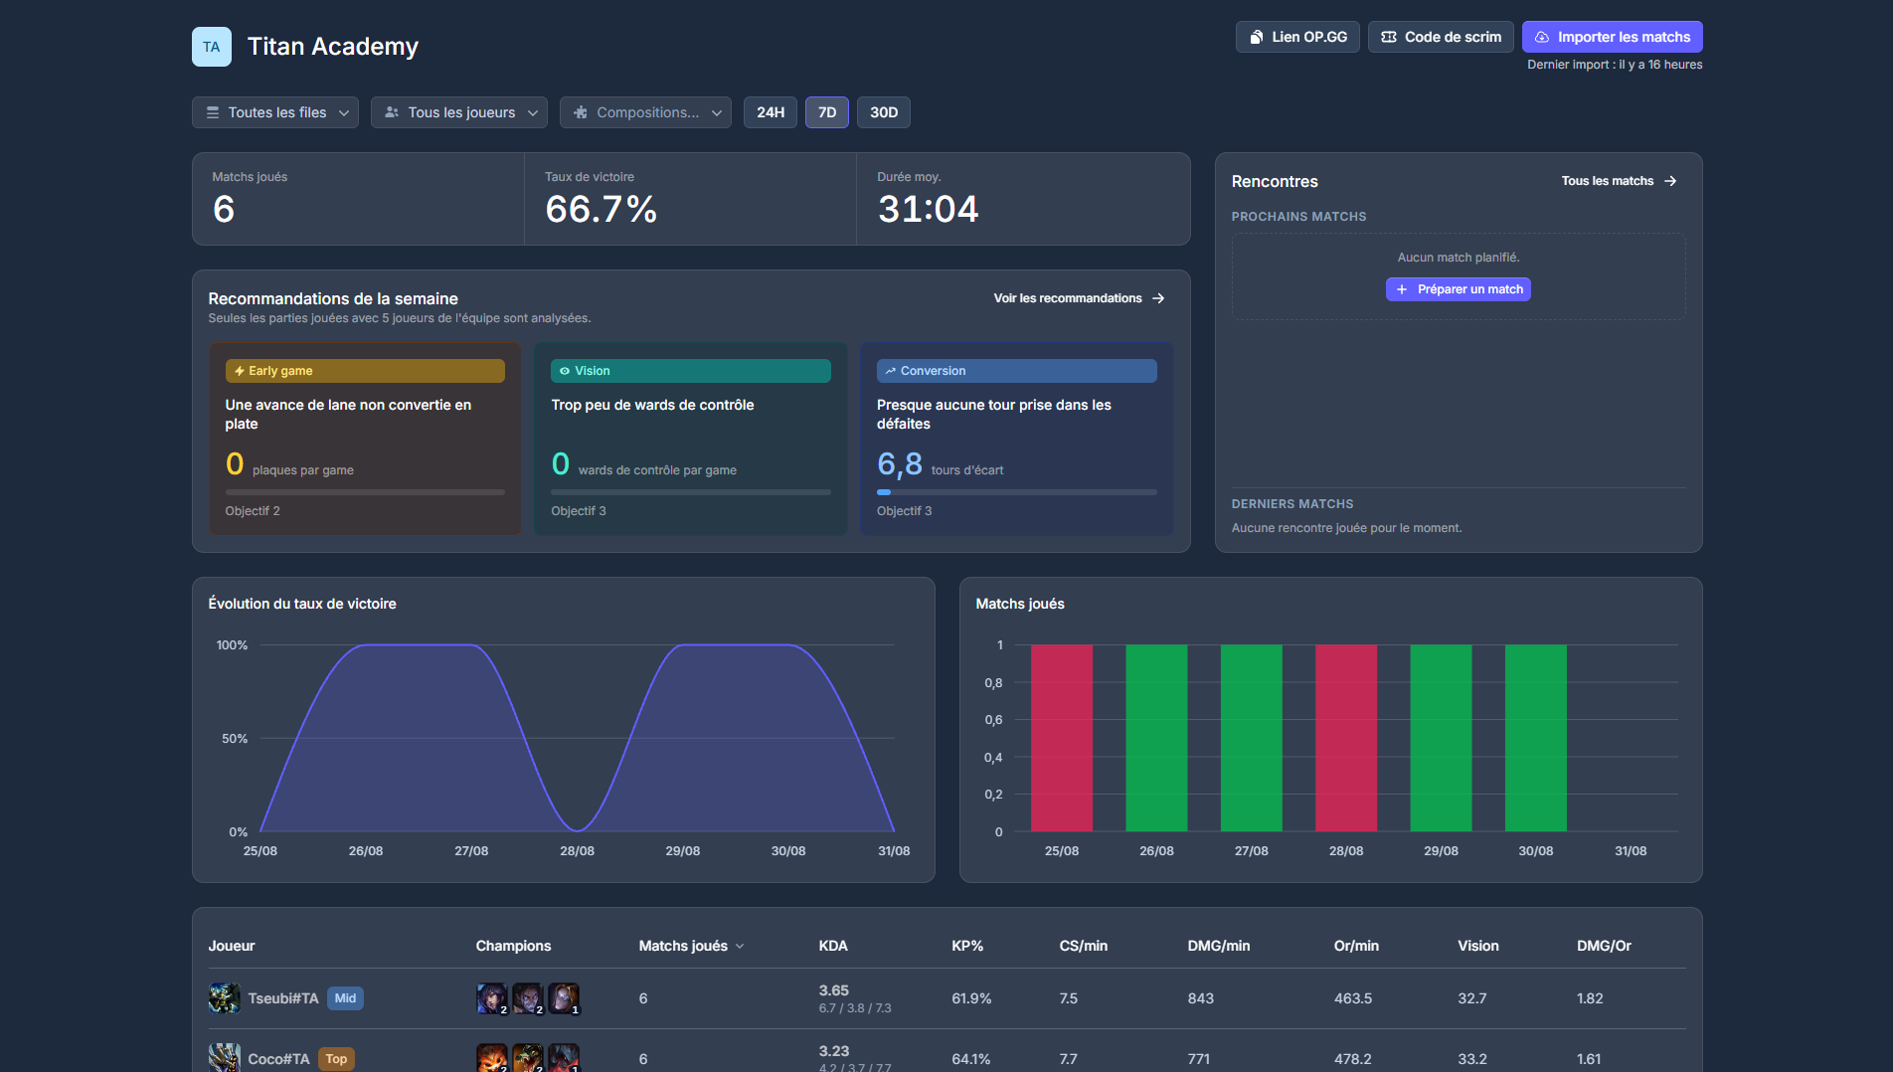Click the DMG/Or column header
The image size is (1893, 1072).
coord(1604,946)
